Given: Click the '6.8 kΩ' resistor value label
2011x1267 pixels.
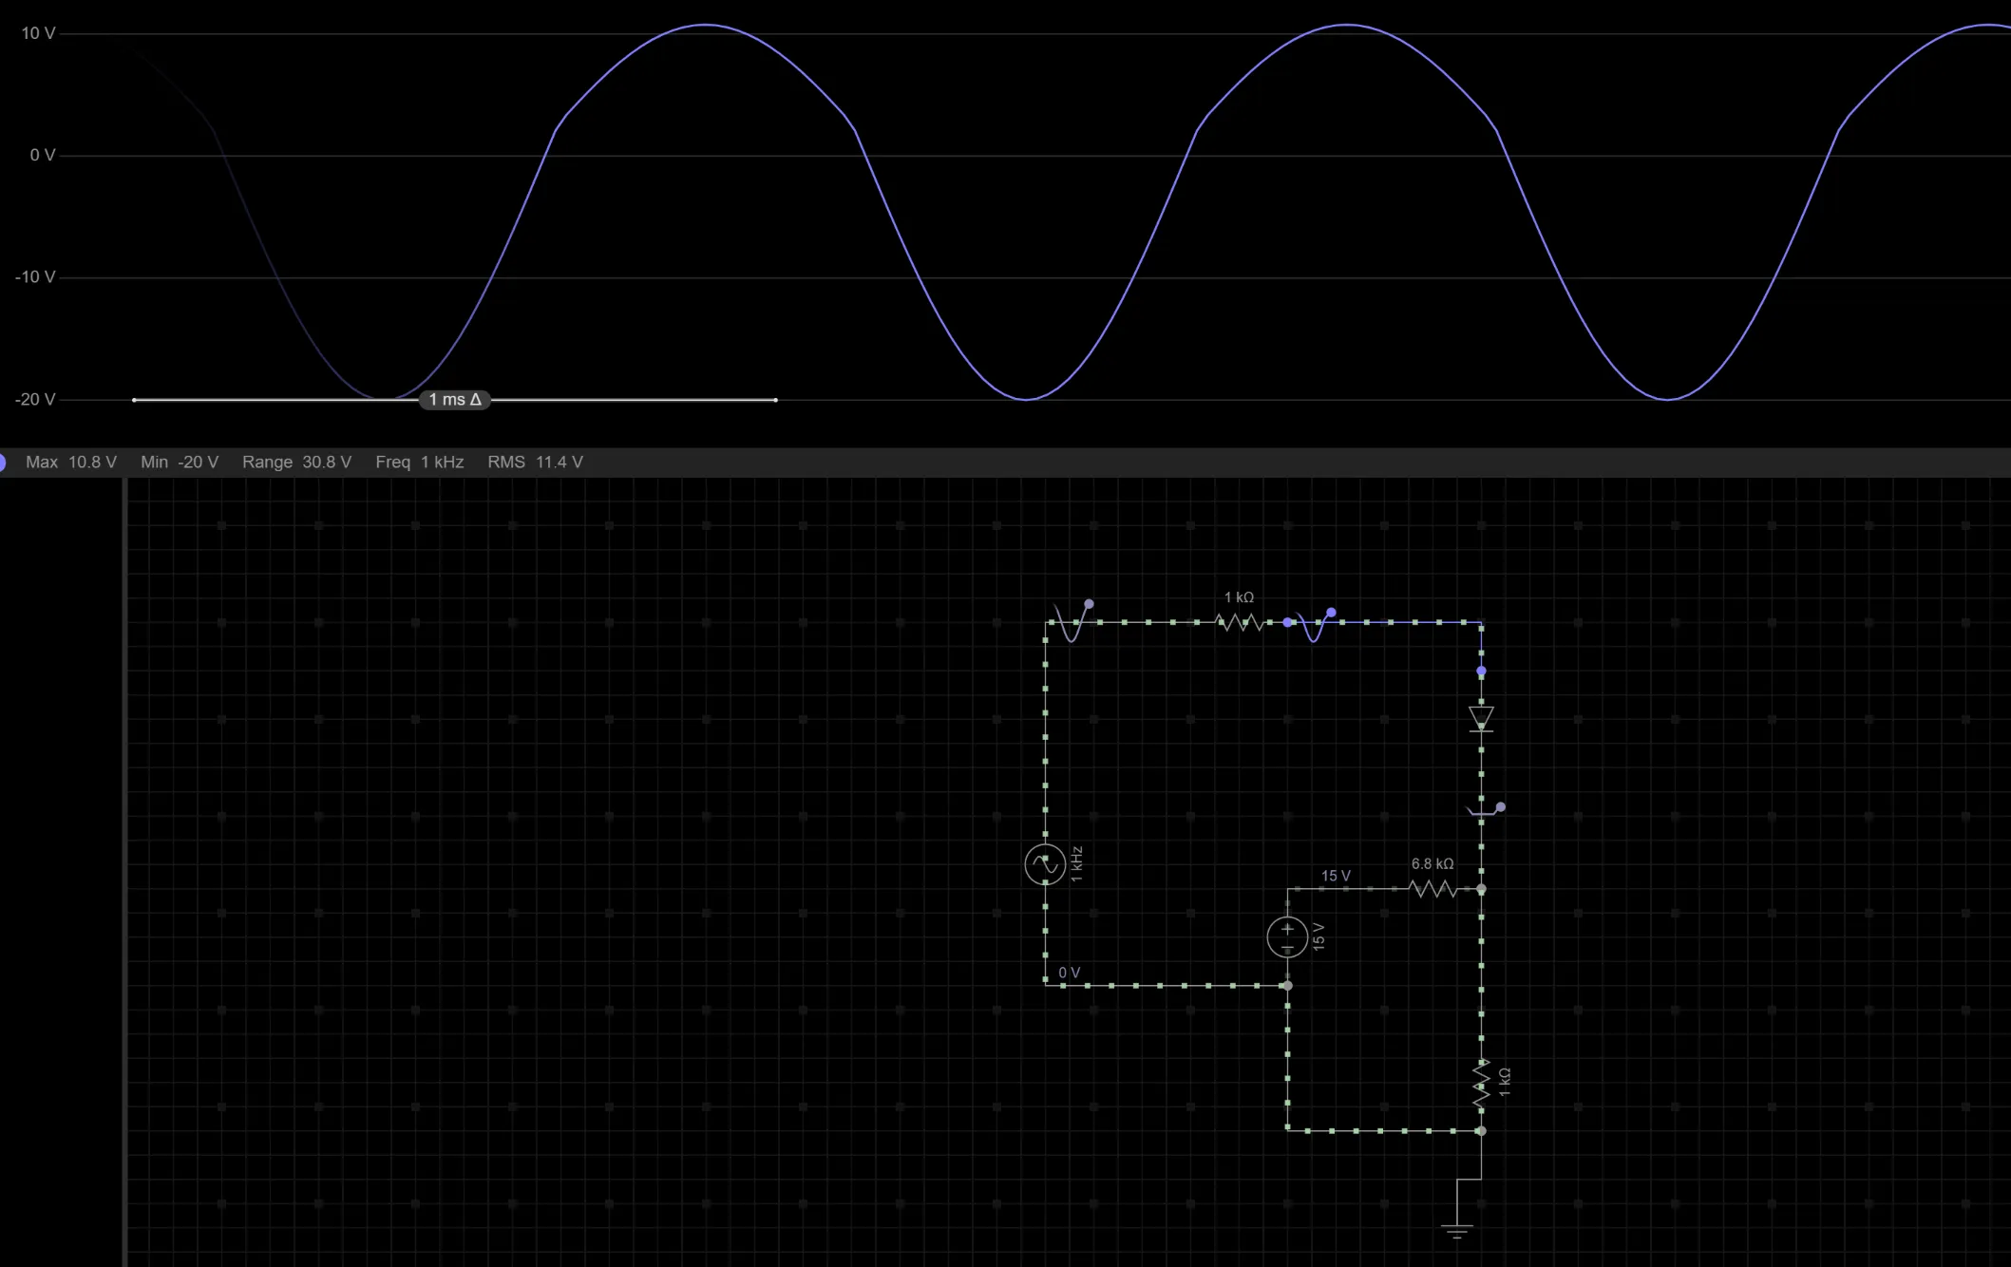Looking at the screenshot, I should [1432, 864].
